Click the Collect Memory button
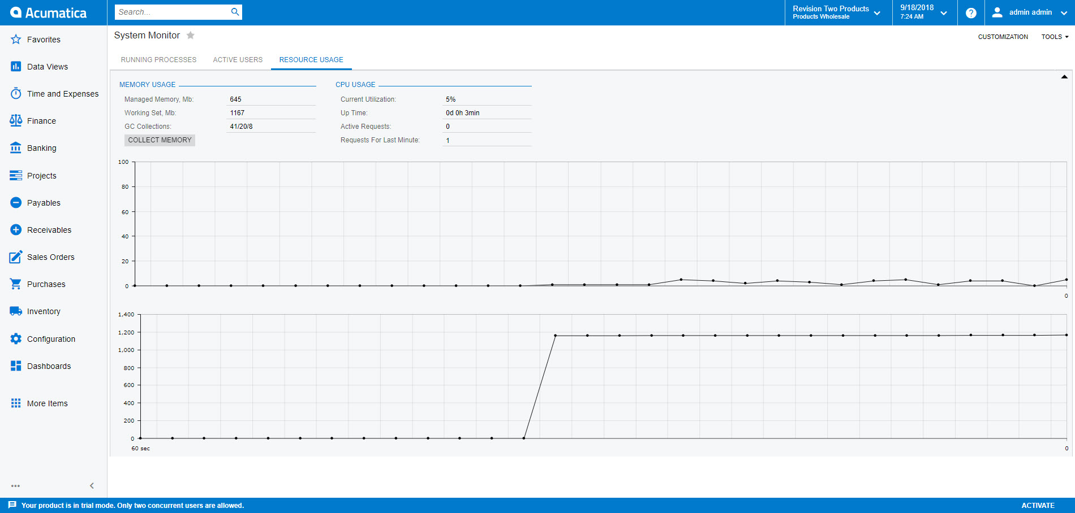The width and height of the screenshot is (1075, 513). pyautogui.click(x=160, y=140)
